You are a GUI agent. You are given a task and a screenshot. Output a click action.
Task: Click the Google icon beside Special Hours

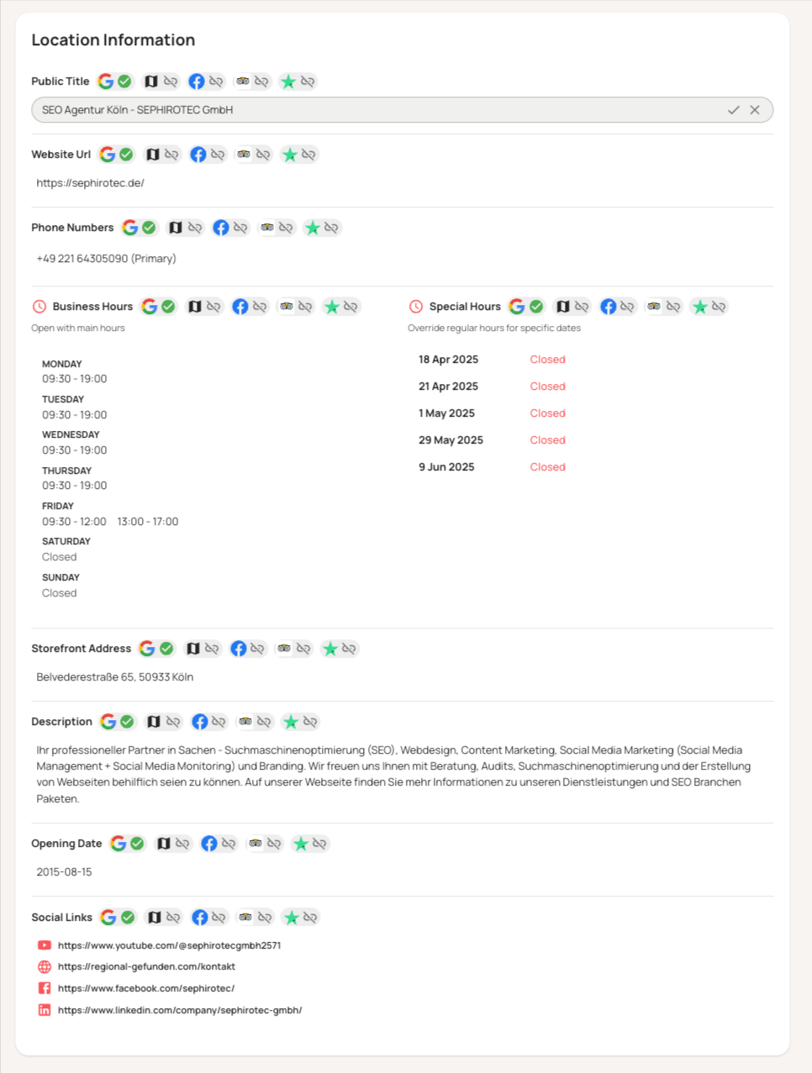[x=518, y=307]
